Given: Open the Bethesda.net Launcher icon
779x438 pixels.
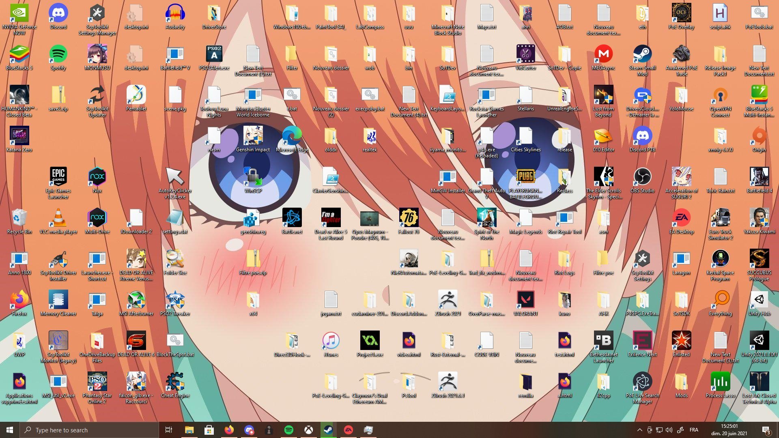Looking at the screenshot, I should coord(604,347).
